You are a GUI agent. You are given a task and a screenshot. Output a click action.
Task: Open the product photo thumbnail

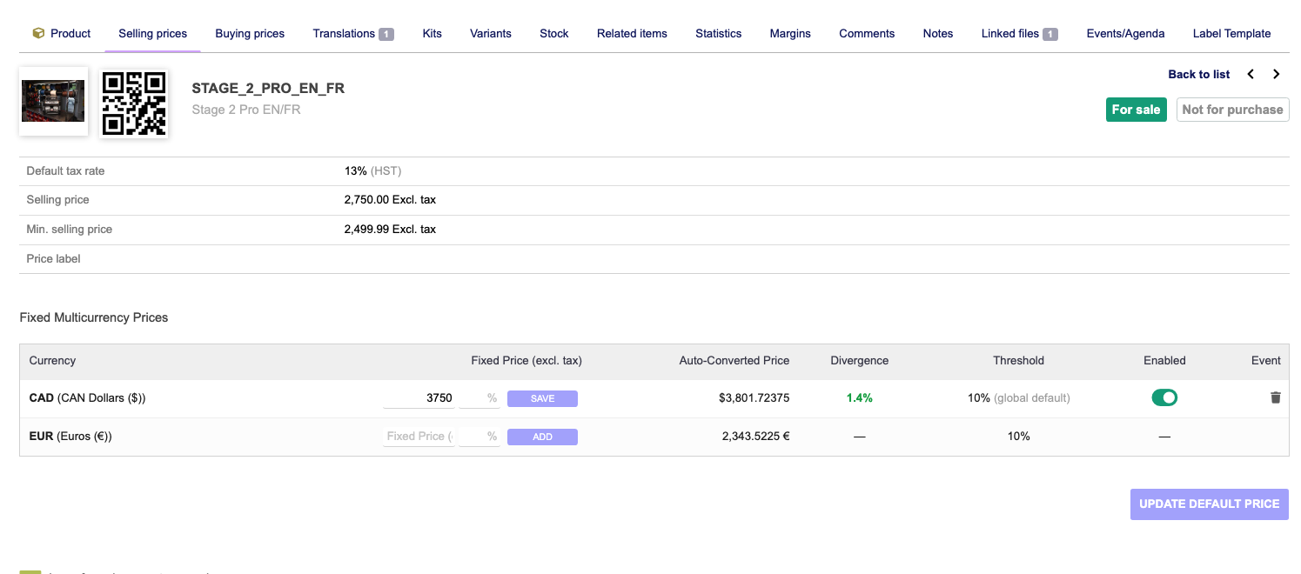(x=53, y=101)
